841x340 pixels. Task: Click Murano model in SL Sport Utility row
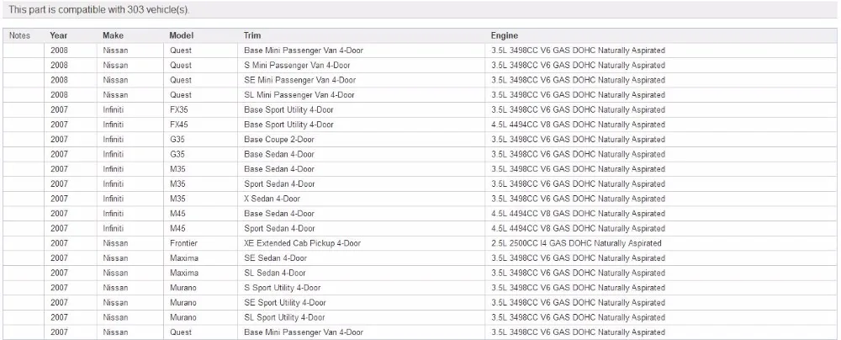pos(183,317)
